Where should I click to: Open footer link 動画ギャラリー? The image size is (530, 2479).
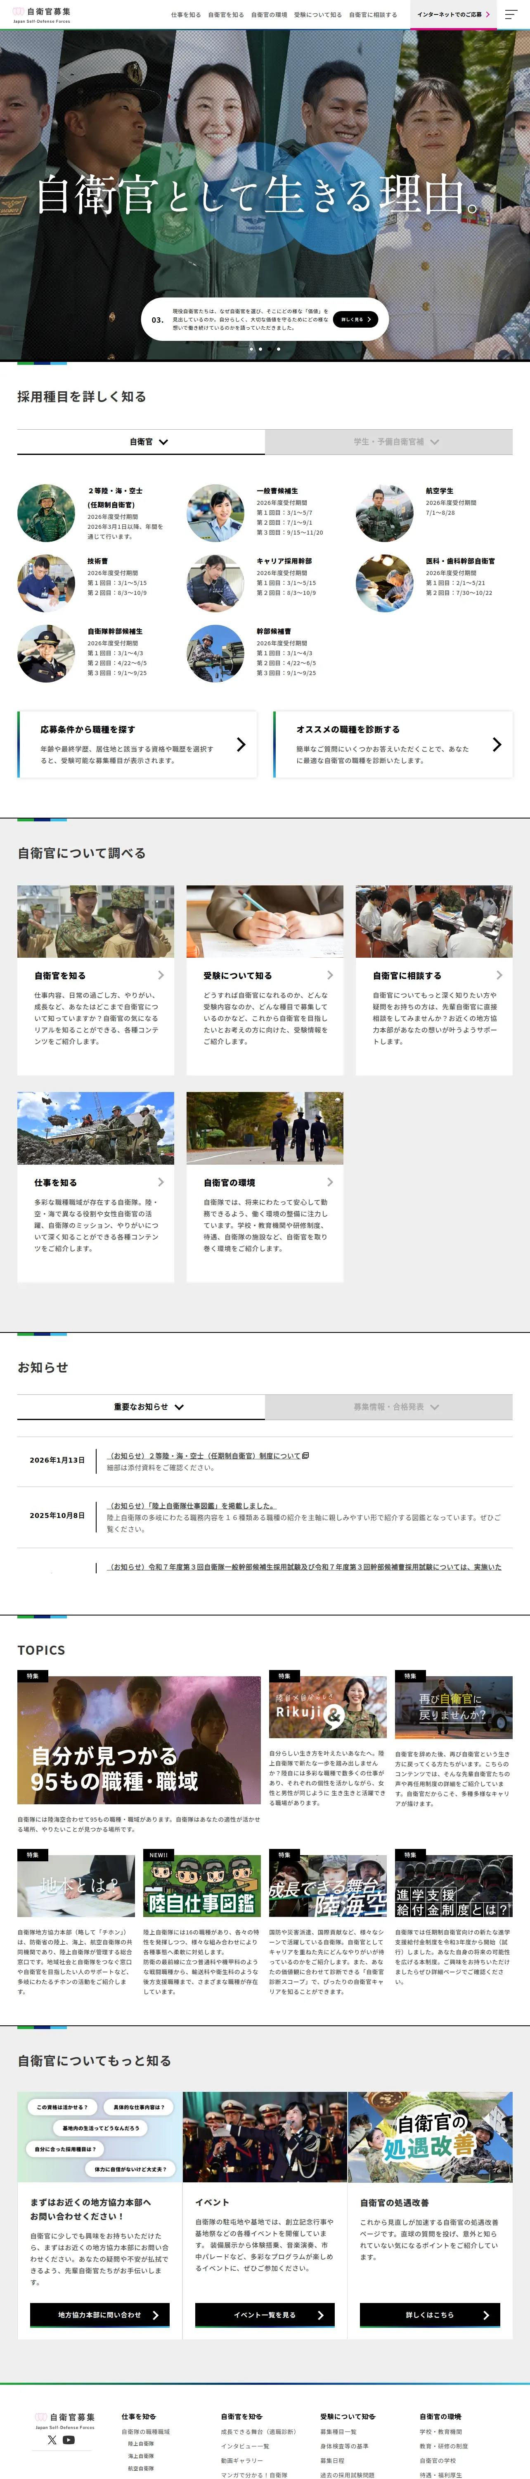(x=241, y=2461)
